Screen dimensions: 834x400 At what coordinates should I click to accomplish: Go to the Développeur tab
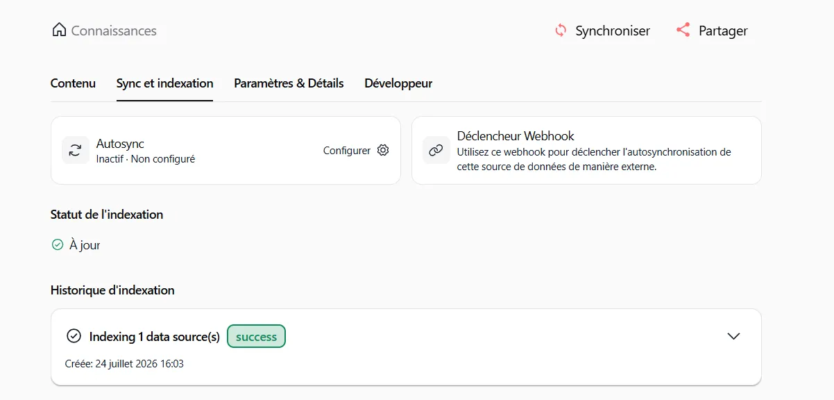point(398,83)
